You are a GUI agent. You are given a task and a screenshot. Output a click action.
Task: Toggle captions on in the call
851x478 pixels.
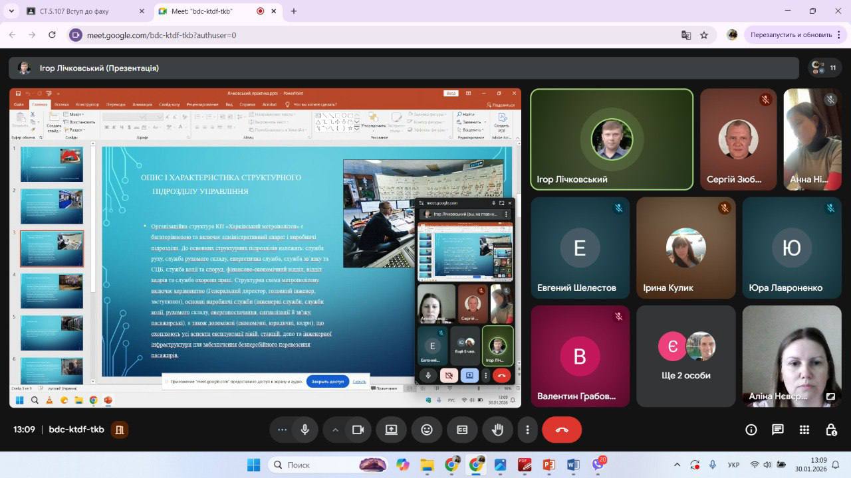tap(462, 430)
